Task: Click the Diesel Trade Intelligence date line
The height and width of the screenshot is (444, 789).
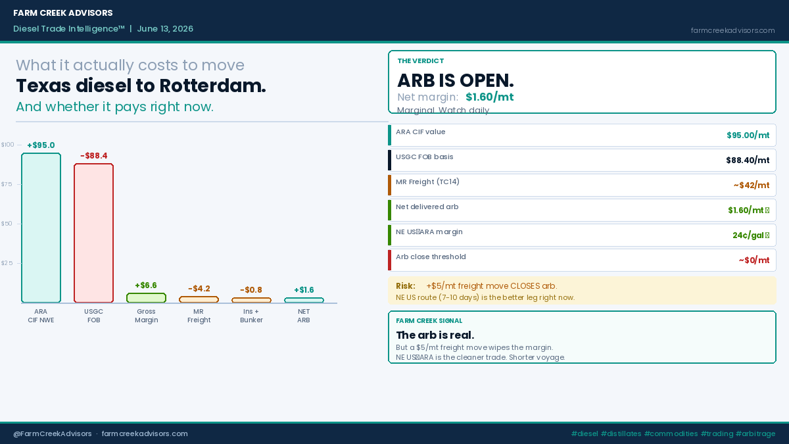Action: 103,29
